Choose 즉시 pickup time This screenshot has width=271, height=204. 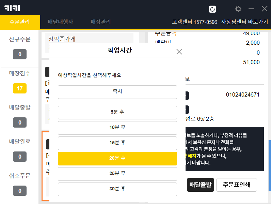(117, 92)
